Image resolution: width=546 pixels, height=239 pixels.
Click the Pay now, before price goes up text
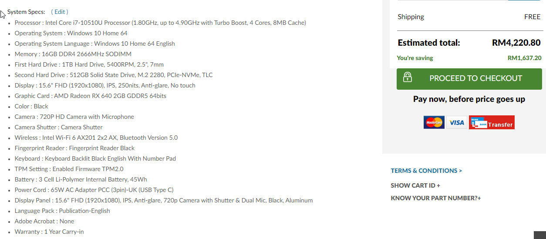tap(469, 99)
